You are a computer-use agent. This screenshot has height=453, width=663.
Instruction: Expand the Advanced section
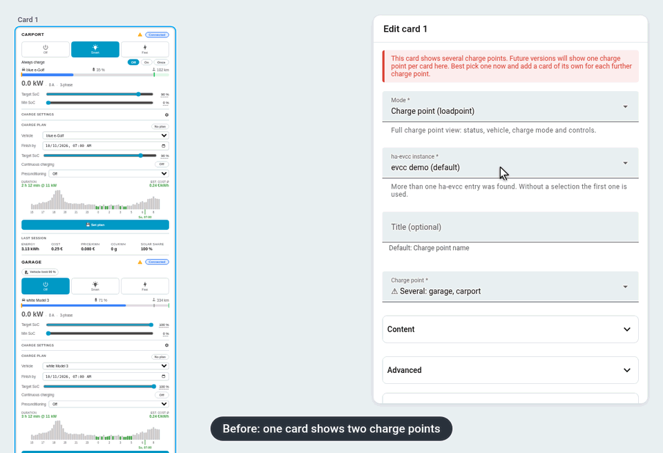510,371
